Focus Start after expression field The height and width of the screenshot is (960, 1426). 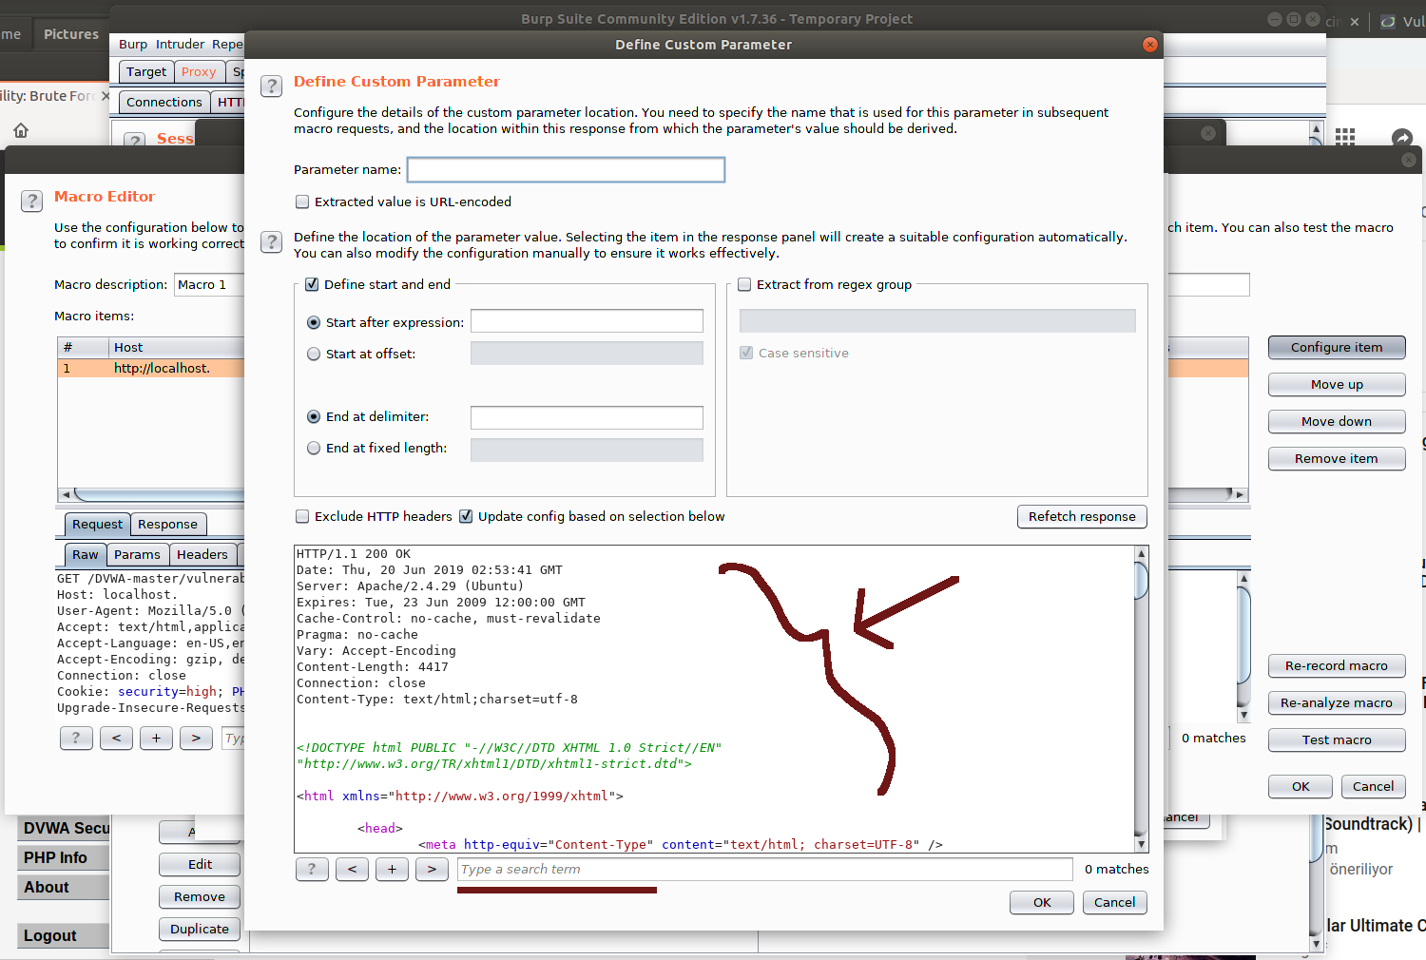(x=587, y=321)
